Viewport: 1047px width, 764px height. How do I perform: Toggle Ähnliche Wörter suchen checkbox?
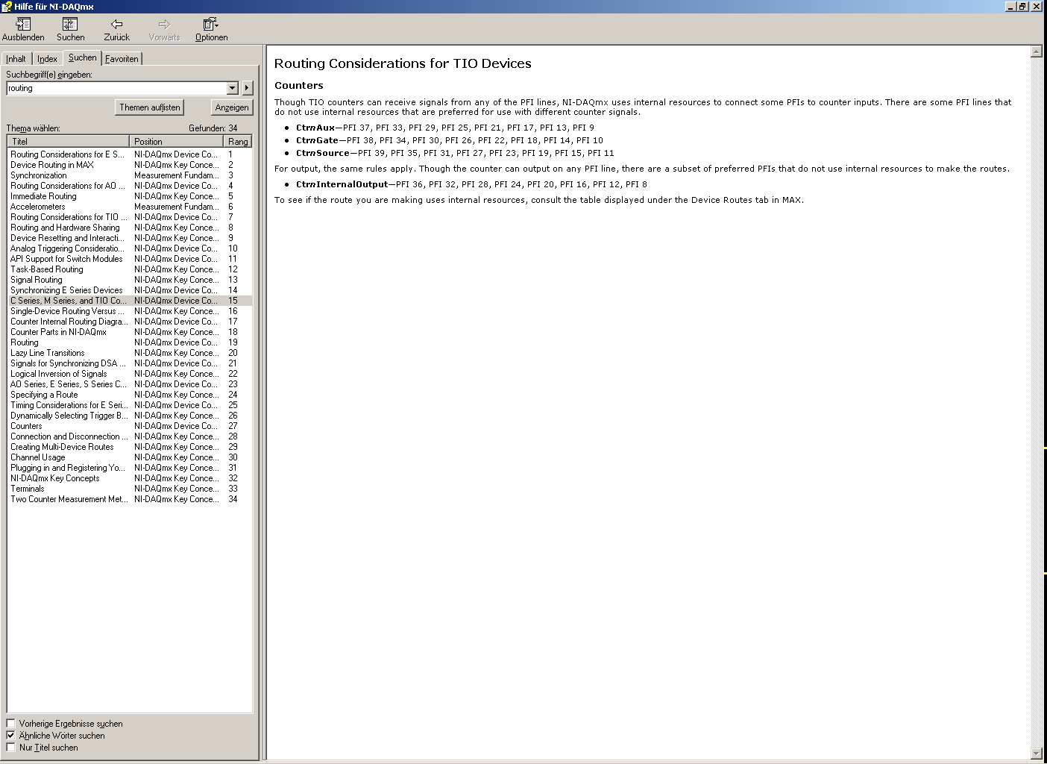pos(11,736)
